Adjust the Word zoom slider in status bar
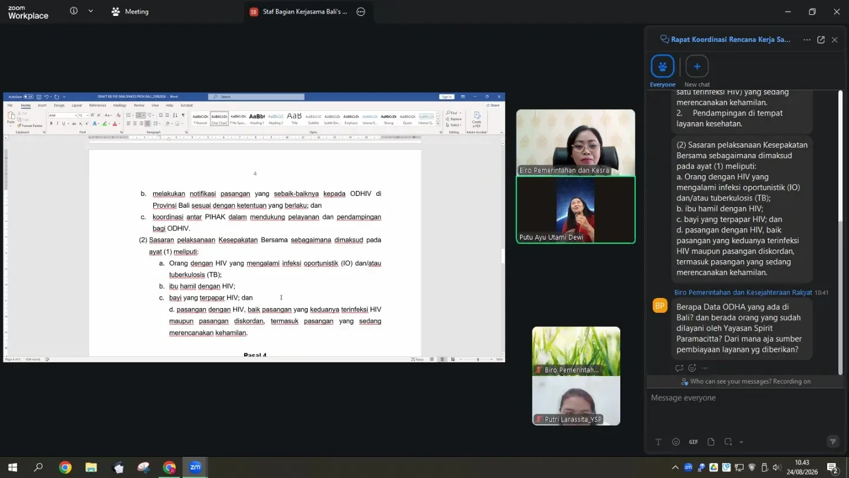 click(477, 359)
